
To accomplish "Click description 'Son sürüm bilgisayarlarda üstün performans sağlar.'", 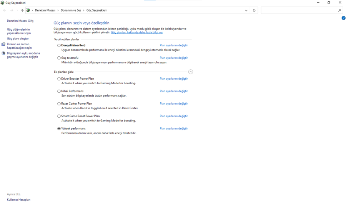I will [94, 96].
